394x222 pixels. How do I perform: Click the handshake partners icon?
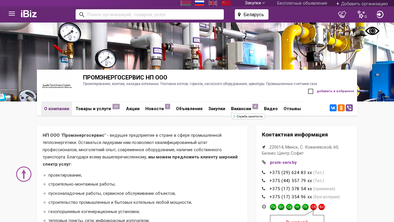342,14
